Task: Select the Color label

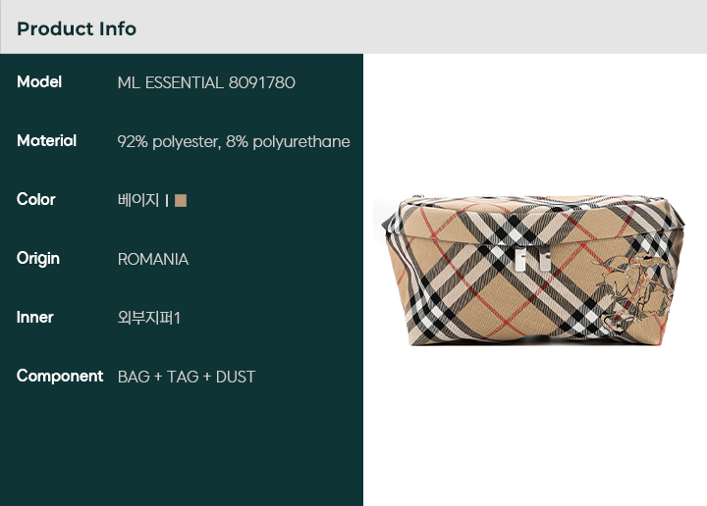Action: pyautogui.click(x=36, y=199)
